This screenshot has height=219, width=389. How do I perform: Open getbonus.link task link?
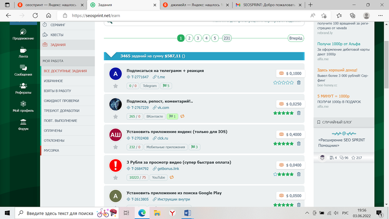click(168, 169)
